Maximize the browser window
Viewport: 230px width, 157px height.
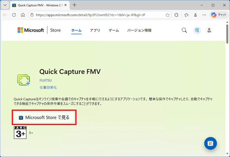pos(213,5)
